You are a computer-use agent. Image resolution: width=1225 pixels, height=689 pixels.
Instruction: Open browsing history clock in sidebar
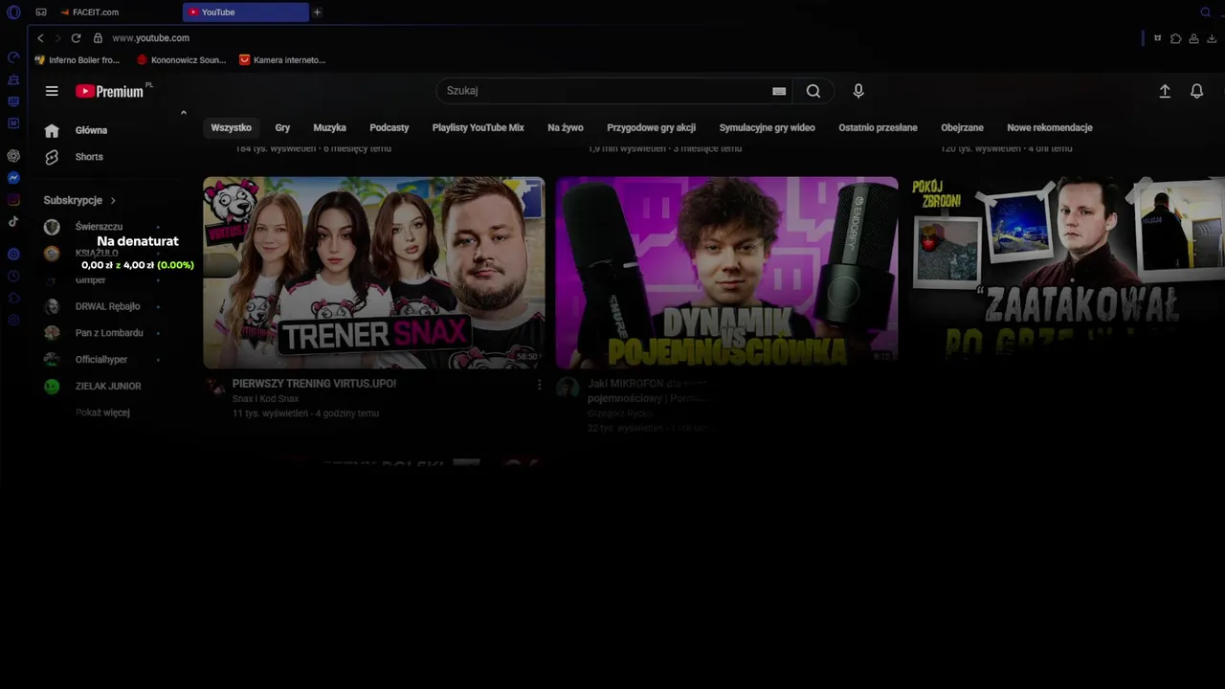(x=13, y=276)
